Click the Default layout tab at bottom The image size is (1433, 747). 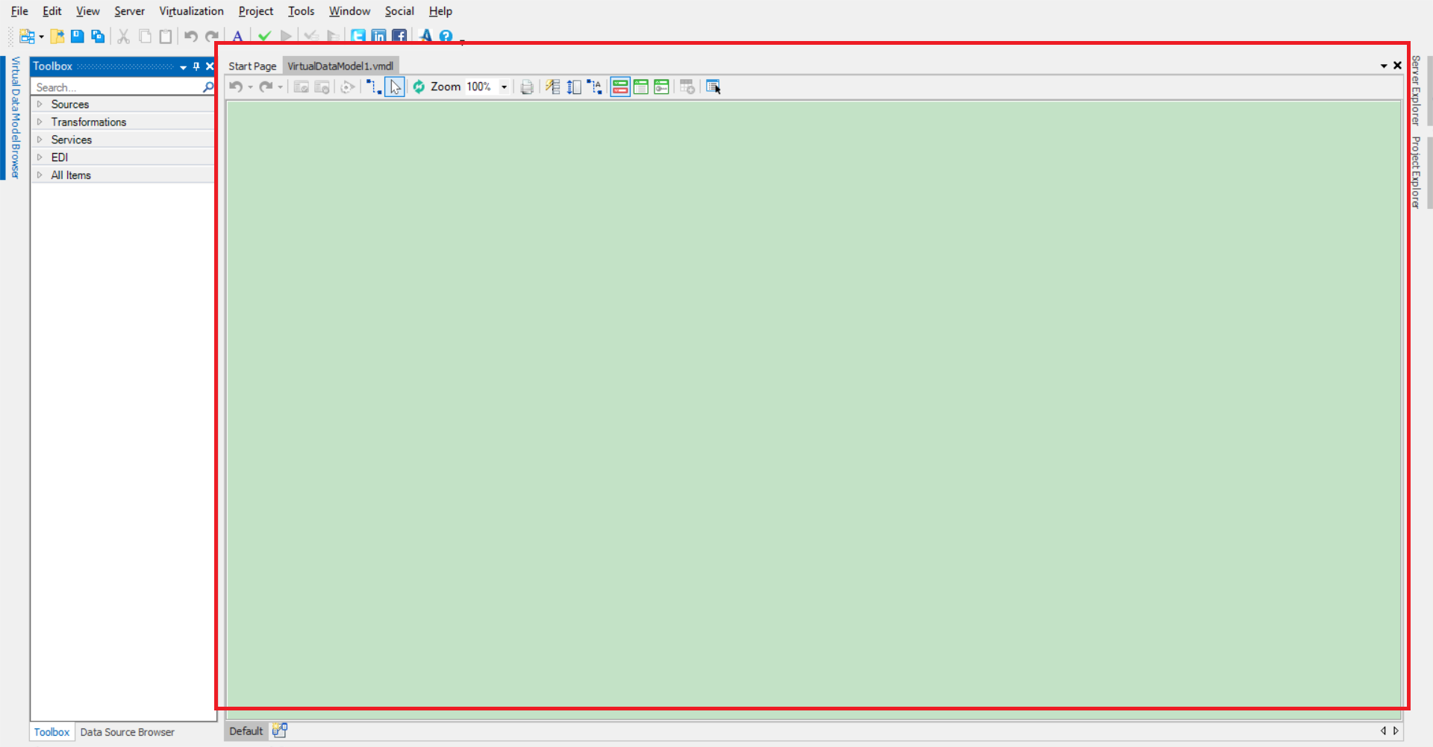pyautogui.click(x=246, y=731)
